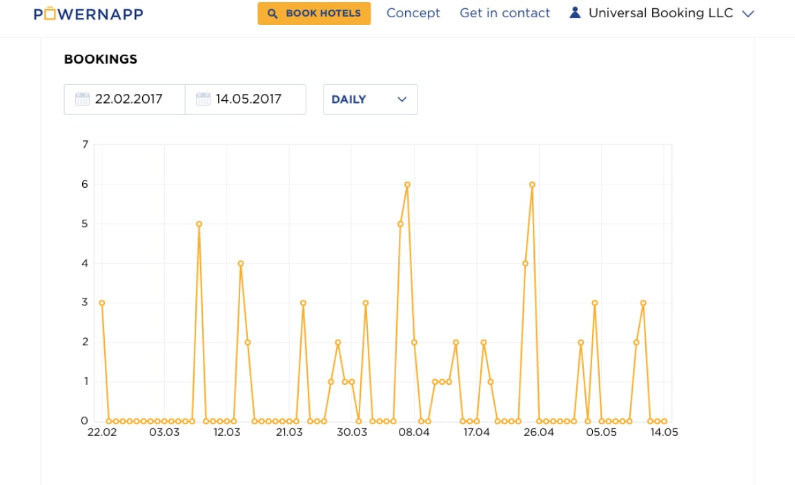
Task: Click the last data point at 14.05
Action: tap(664, 421)
